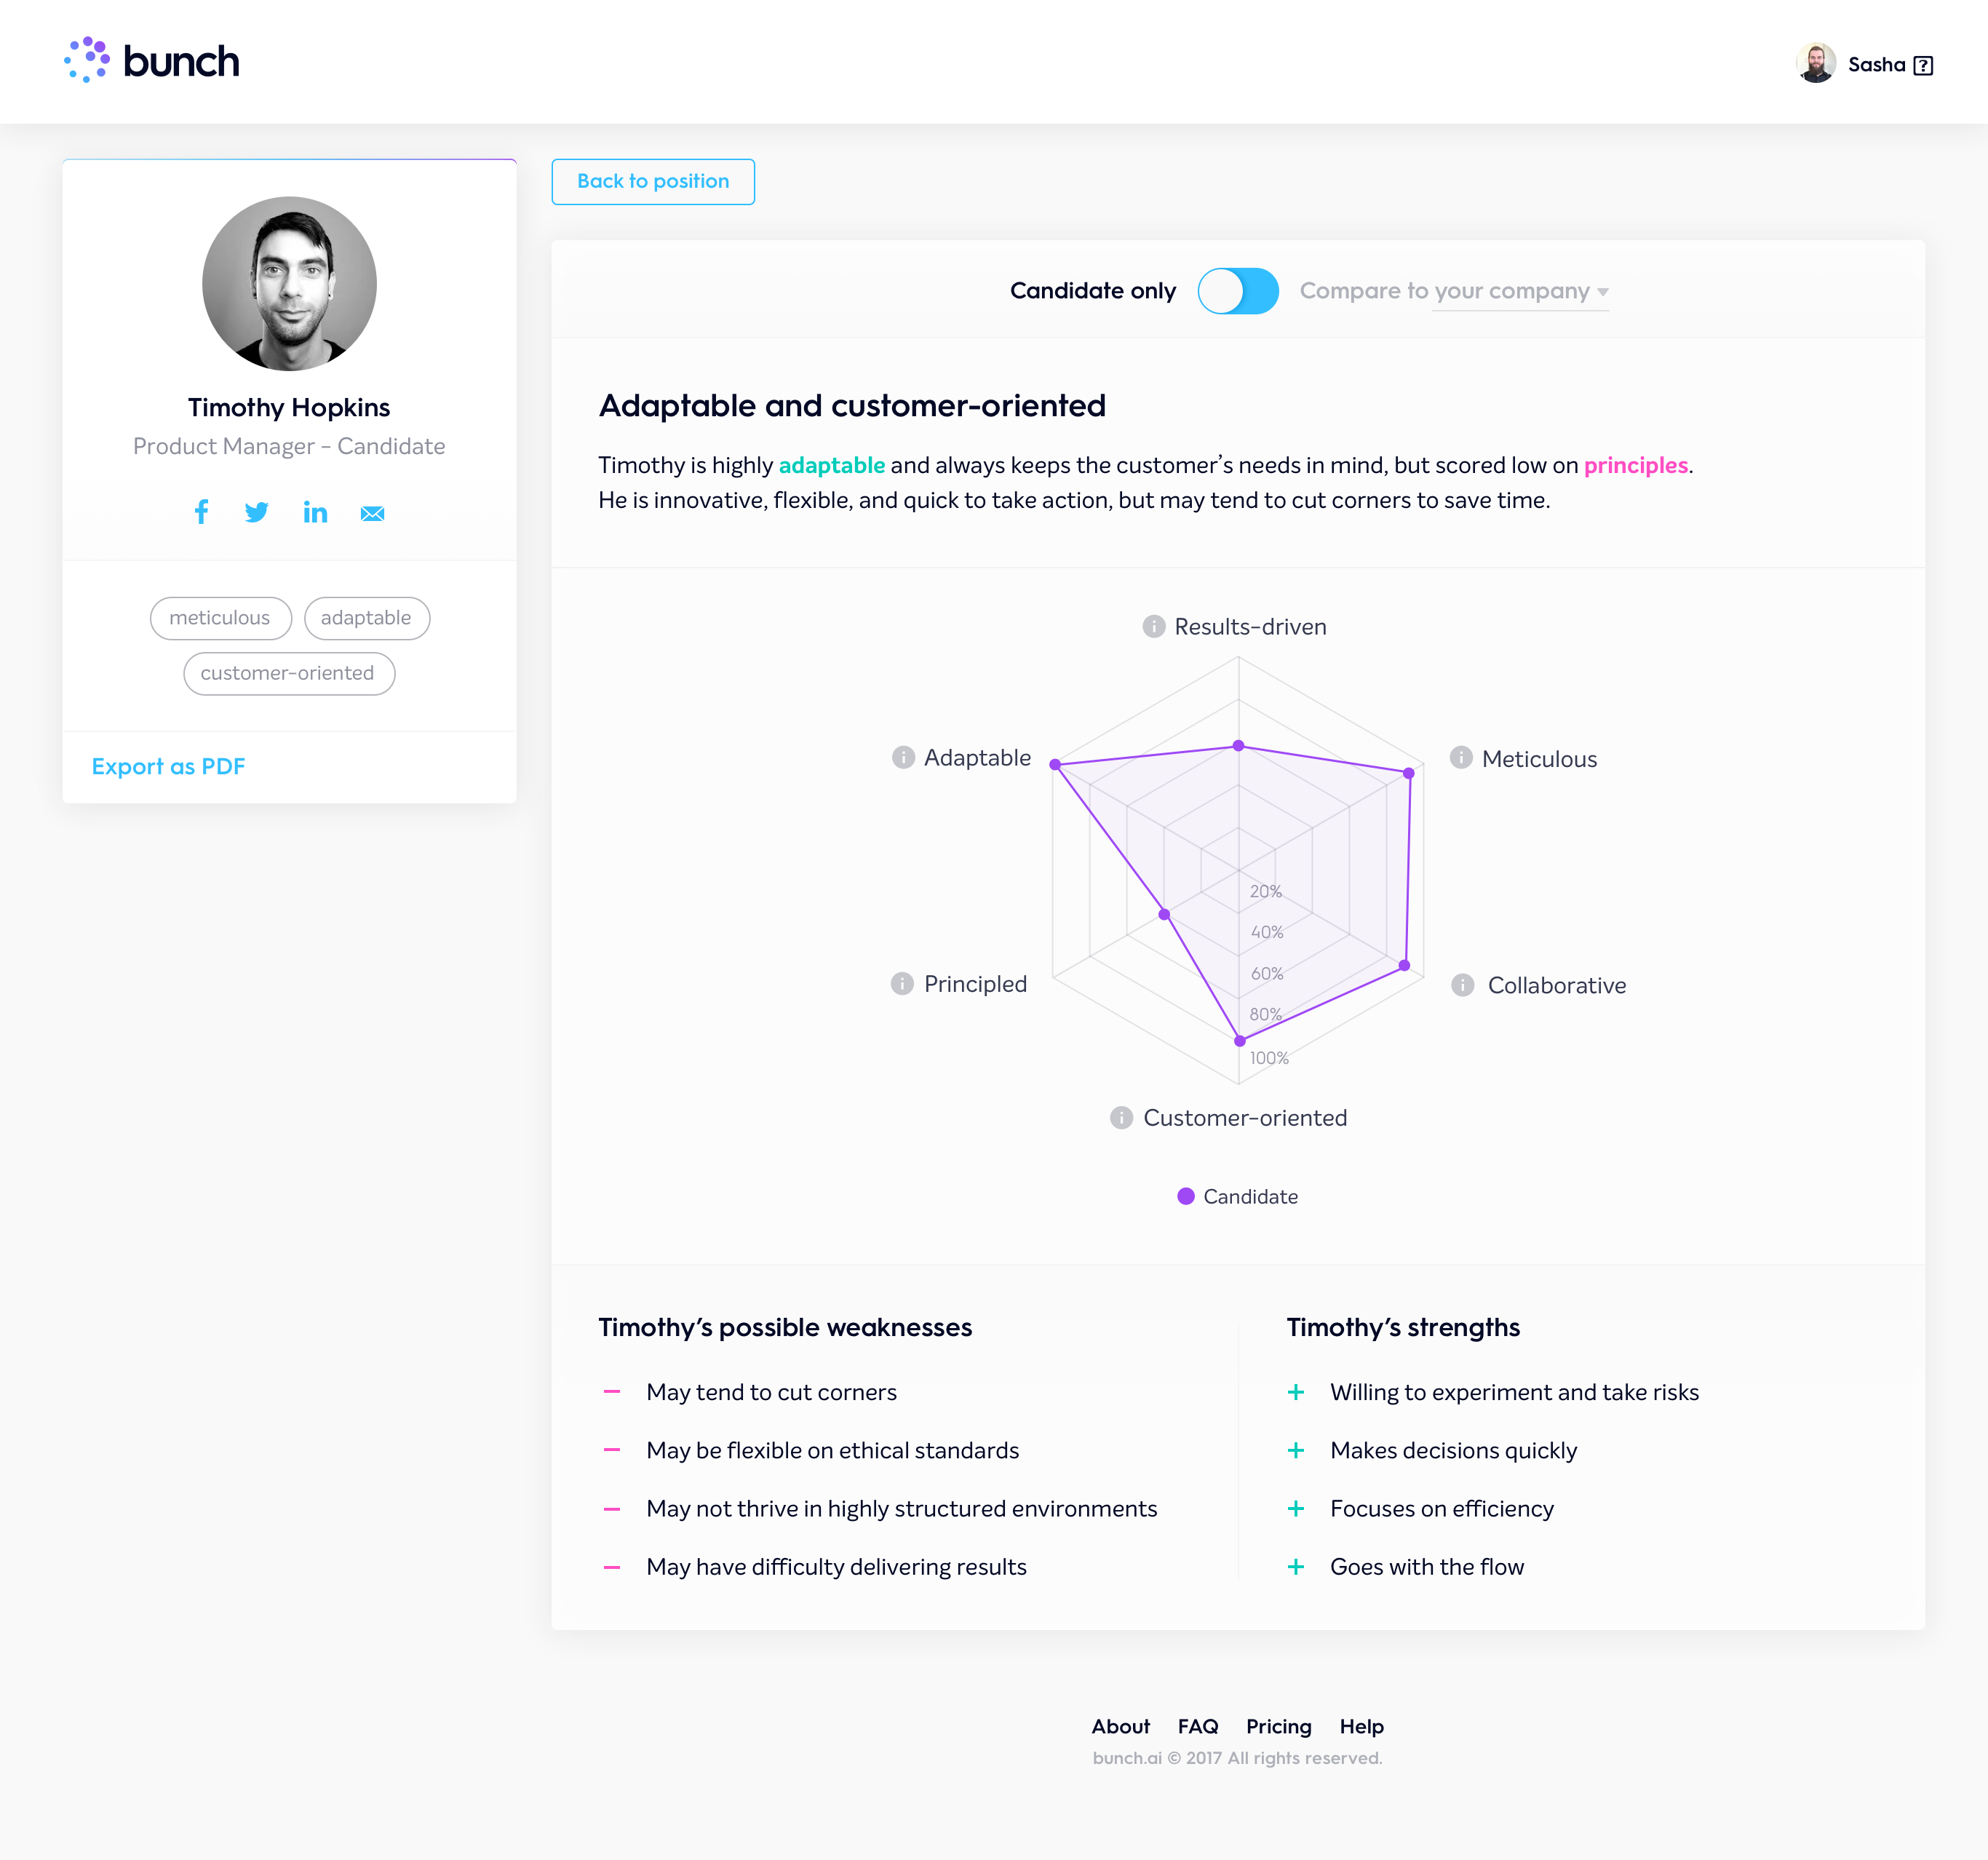Click the info icon beside Principled
This screenshot has width=1988, height=1860.
coord(902,983)
